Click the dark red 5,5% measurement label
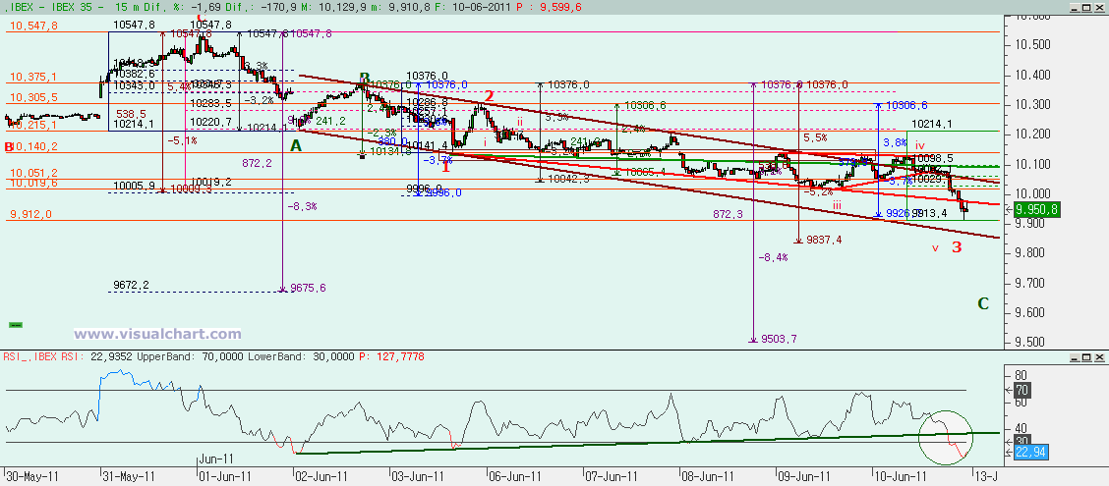The width and height of the screenshot is (1109, 486). click(x=815, y=135)
